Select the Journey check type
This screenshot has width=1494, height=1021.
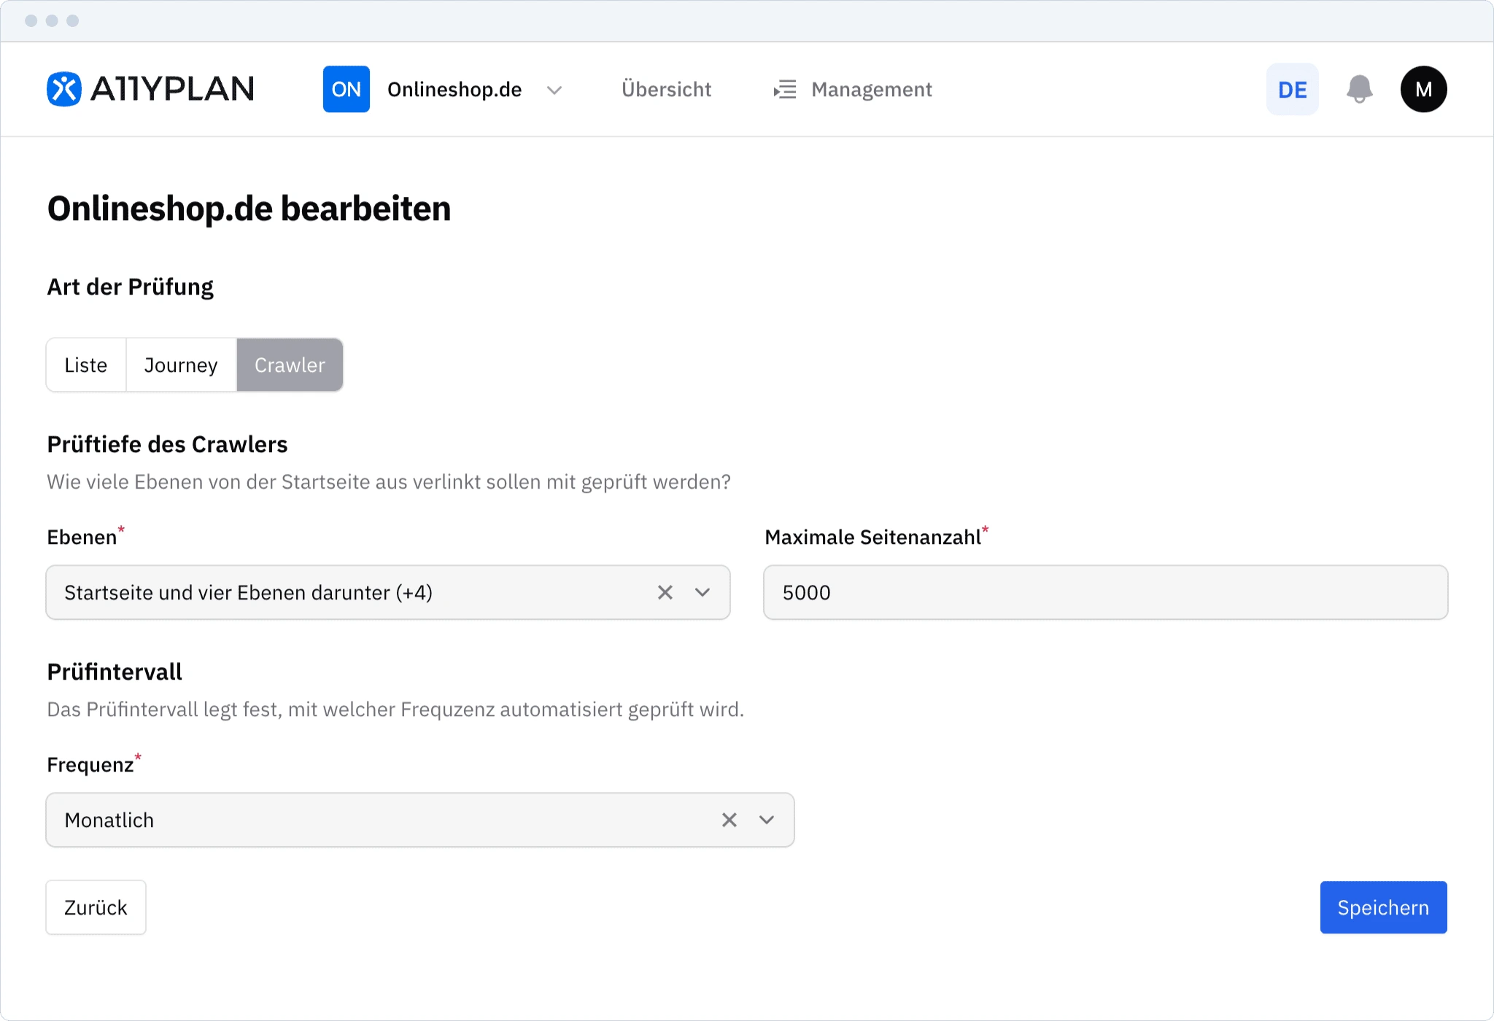click(x=180, y=365)
